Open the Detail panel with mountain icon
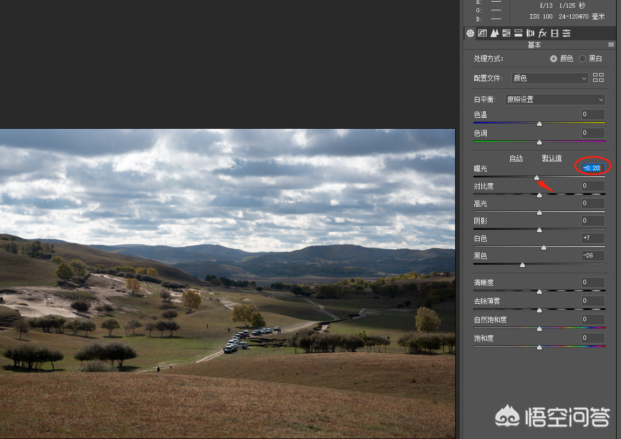 [494, 33]
